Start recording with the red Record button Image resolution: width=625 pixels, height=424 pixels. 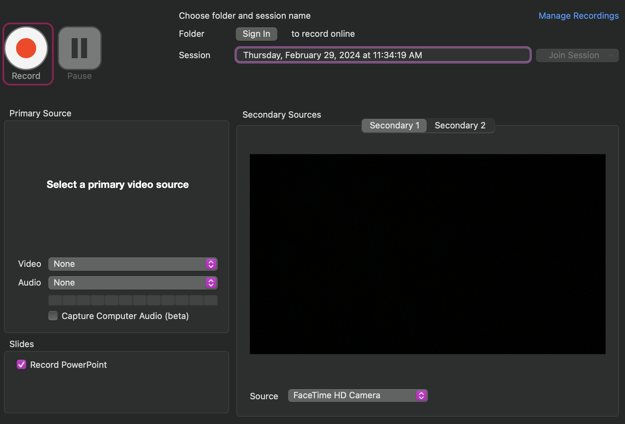(x=26, y=48)
